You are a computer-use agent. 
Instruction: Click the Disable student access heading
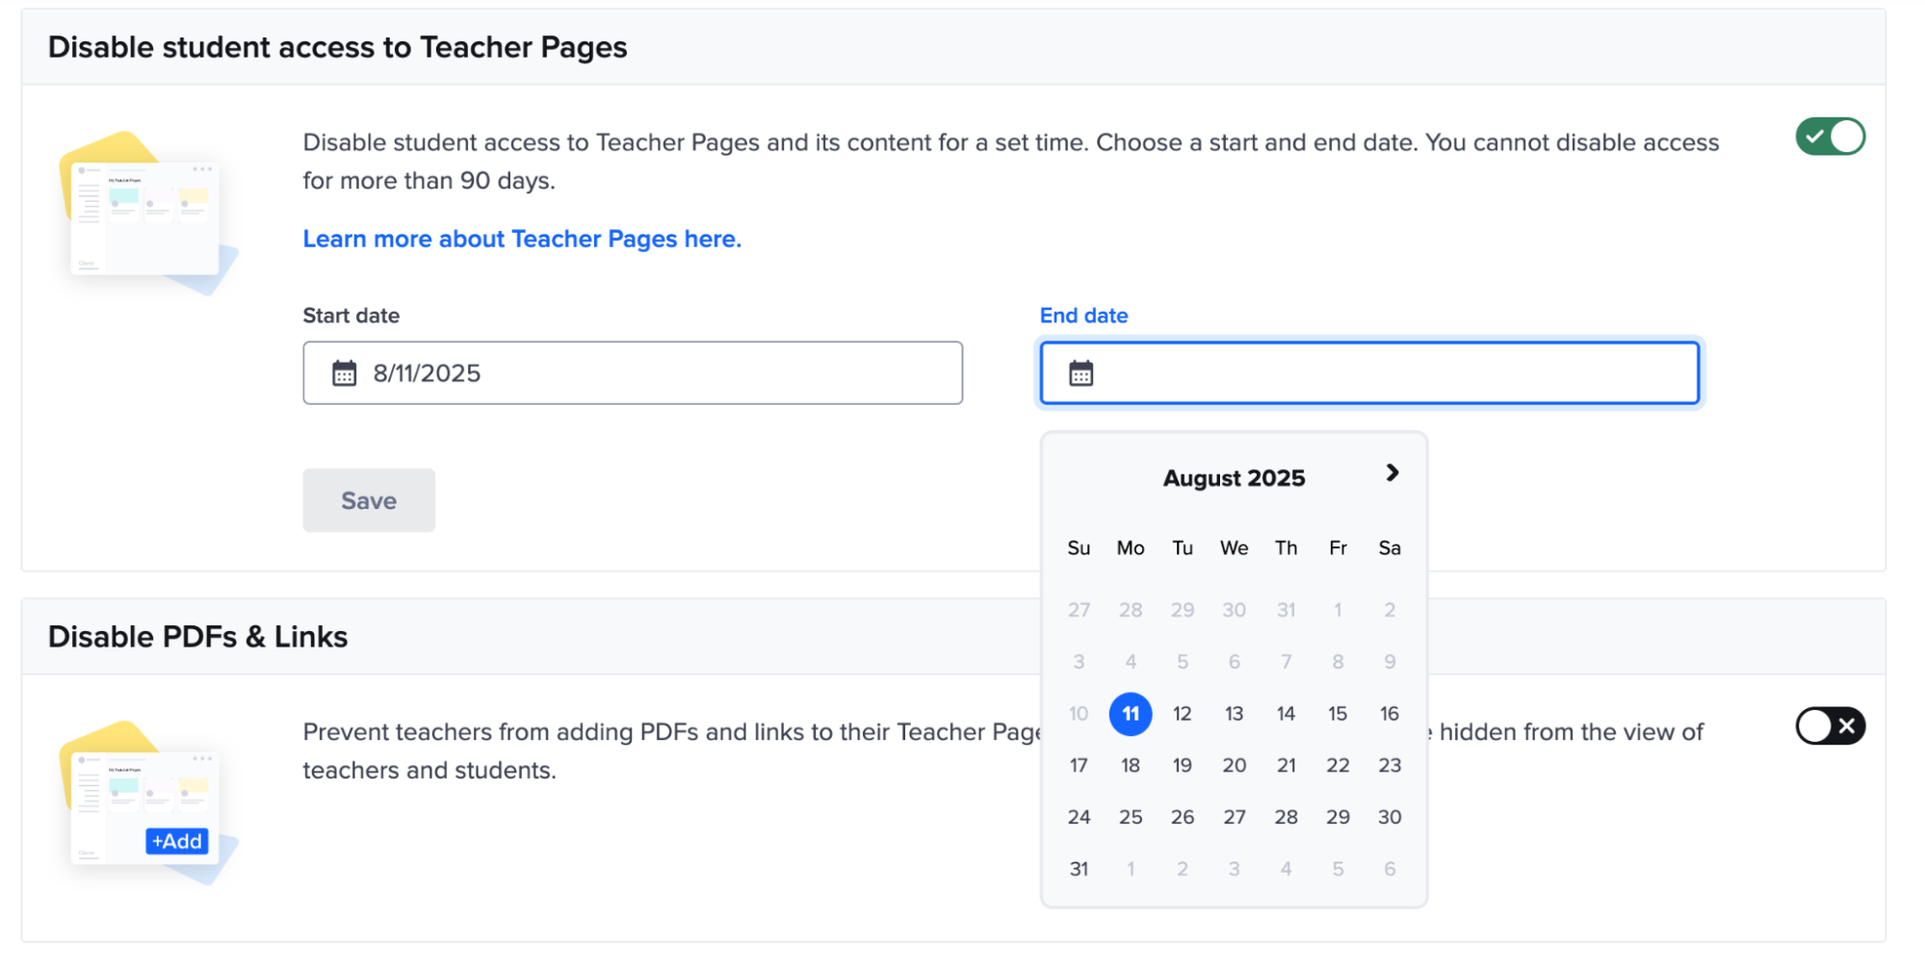tap(337, 47)
